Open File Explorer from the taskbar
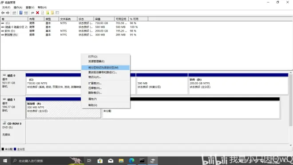Screen dimensions: 293x165 click(121, 161)
